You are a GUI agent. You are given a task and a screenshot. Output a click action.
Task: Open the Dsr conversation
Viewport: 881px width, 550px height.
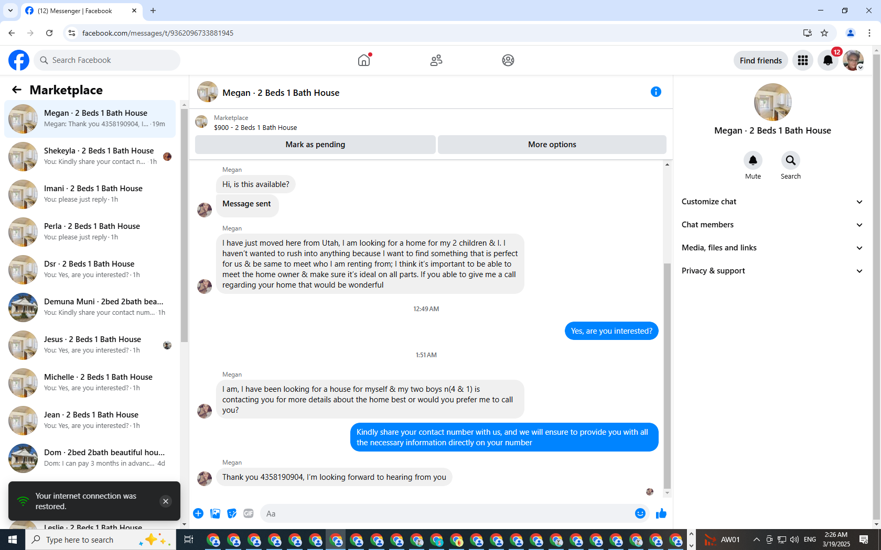[90, 270]
